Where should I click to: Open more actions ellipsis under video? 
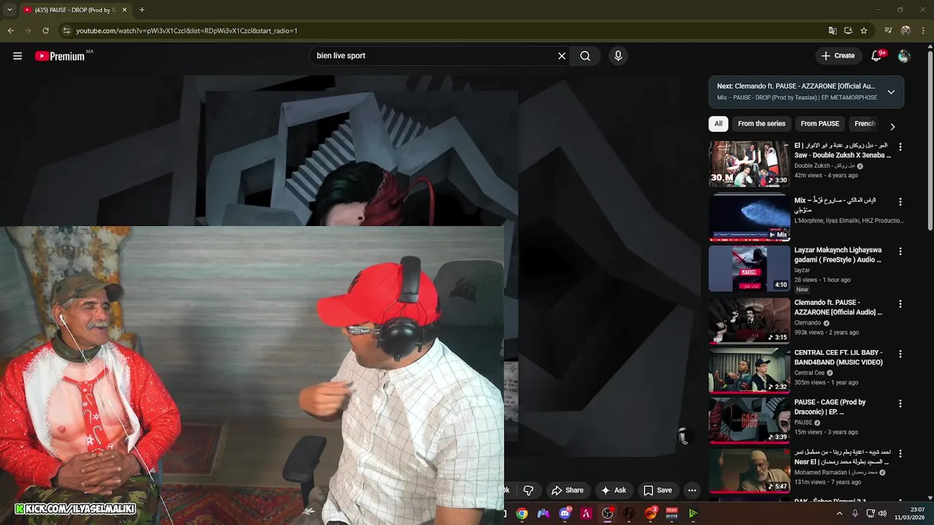click(x=692, y=490)
